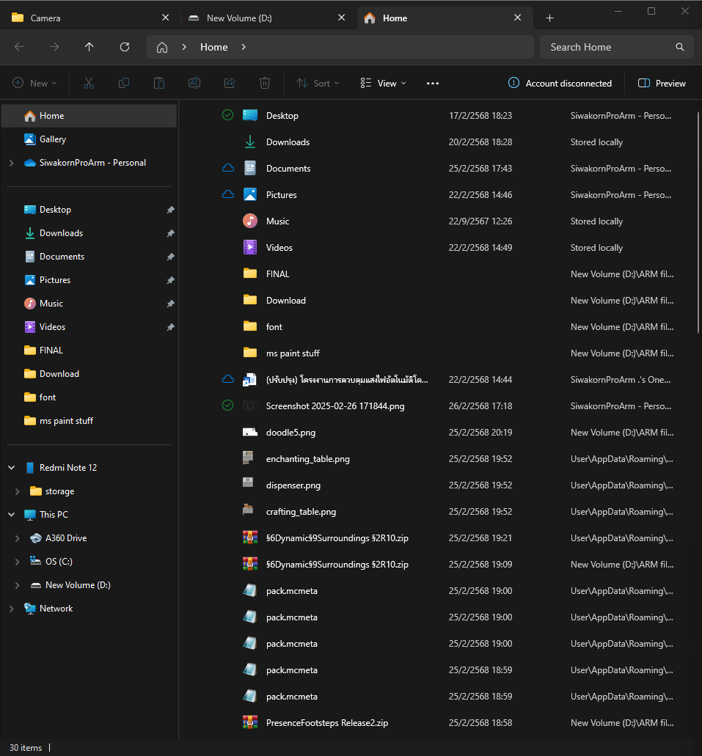Expand the New Volume (D:) node in sidebar
The height and width of the screenshot is (756, 702).
pos(18,585)
